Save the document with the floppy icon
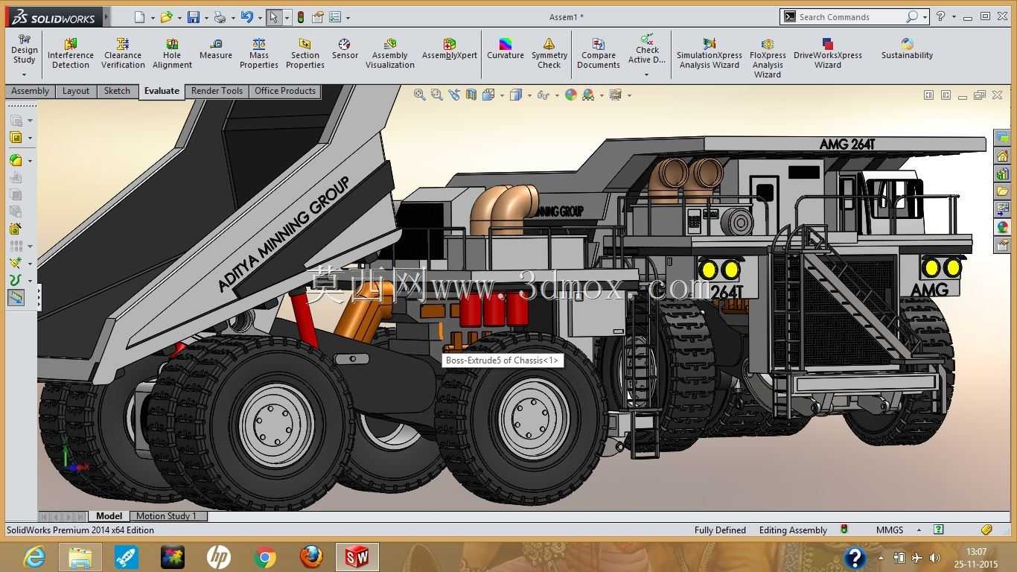The height and width of the screenshot is (572, 1017). [194, 17]
